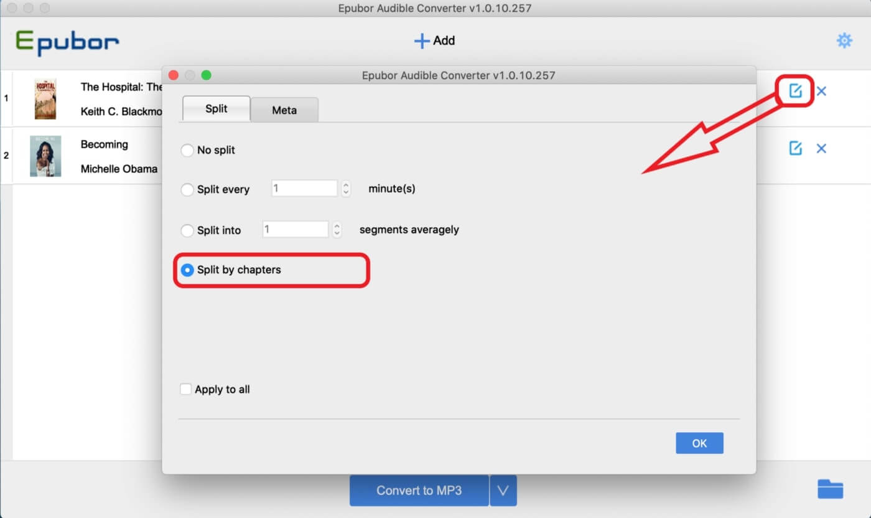Viewport: 871px width, 518px height.
Task: Click the stepper beside the segments field
Action: tap(337, 229)
